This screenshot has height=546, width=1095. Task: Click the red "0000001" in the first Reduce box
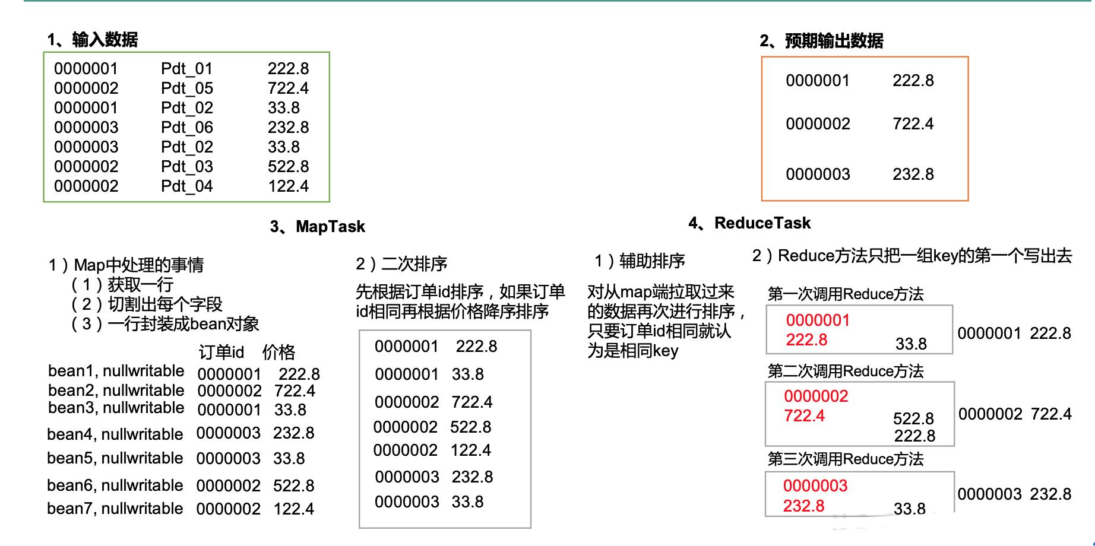click(x=818, y=320)
